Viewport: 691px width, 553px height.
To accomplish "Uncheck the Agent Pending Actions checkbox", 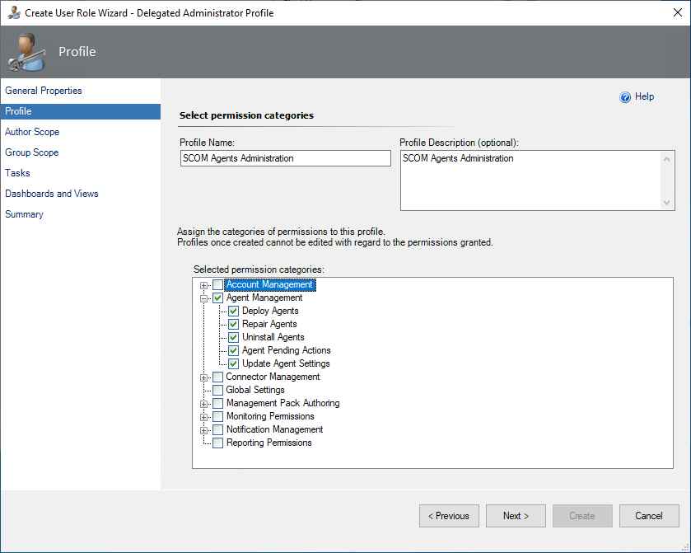I will pyautogui.click(x=234, y=351).
